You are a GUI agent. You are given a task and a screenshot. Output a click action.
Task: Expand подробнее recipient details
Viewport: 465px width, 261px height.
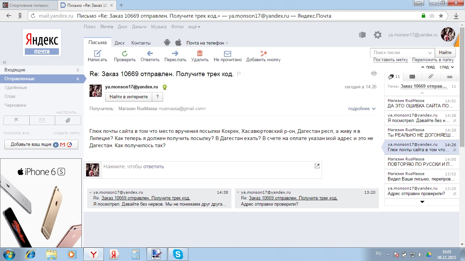(x=362, y=109)
